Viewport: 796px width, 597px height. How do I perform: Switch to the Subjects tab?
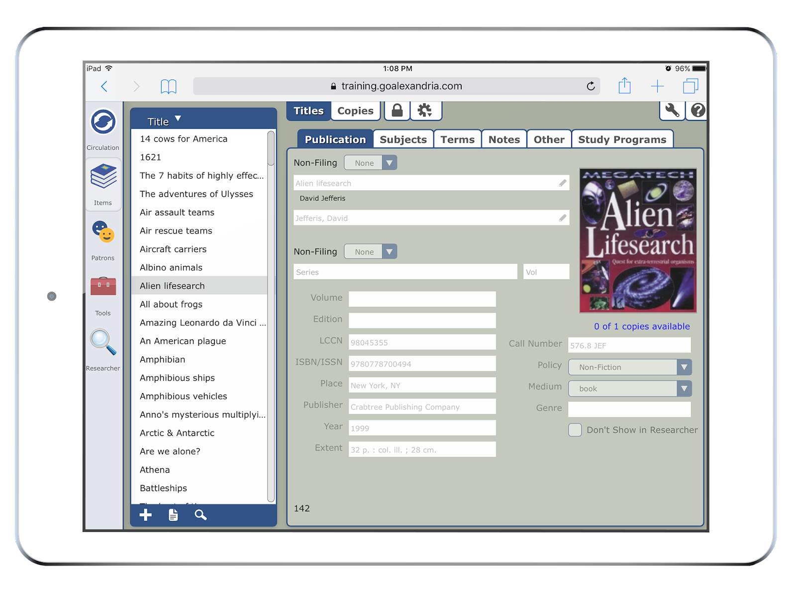tap(403, 139)
